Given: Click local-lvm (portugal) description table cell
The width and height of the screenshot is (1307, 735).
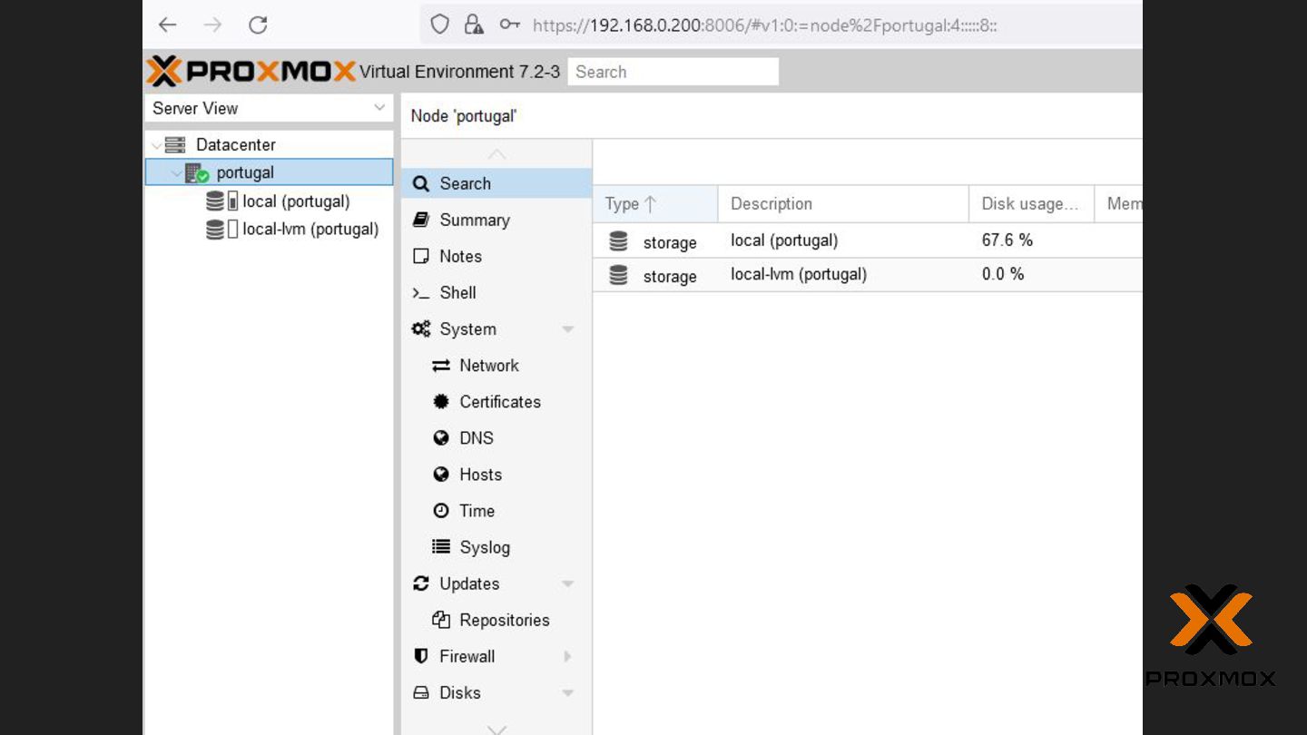Looking at the screenshot, I should [x=843, y=274].
